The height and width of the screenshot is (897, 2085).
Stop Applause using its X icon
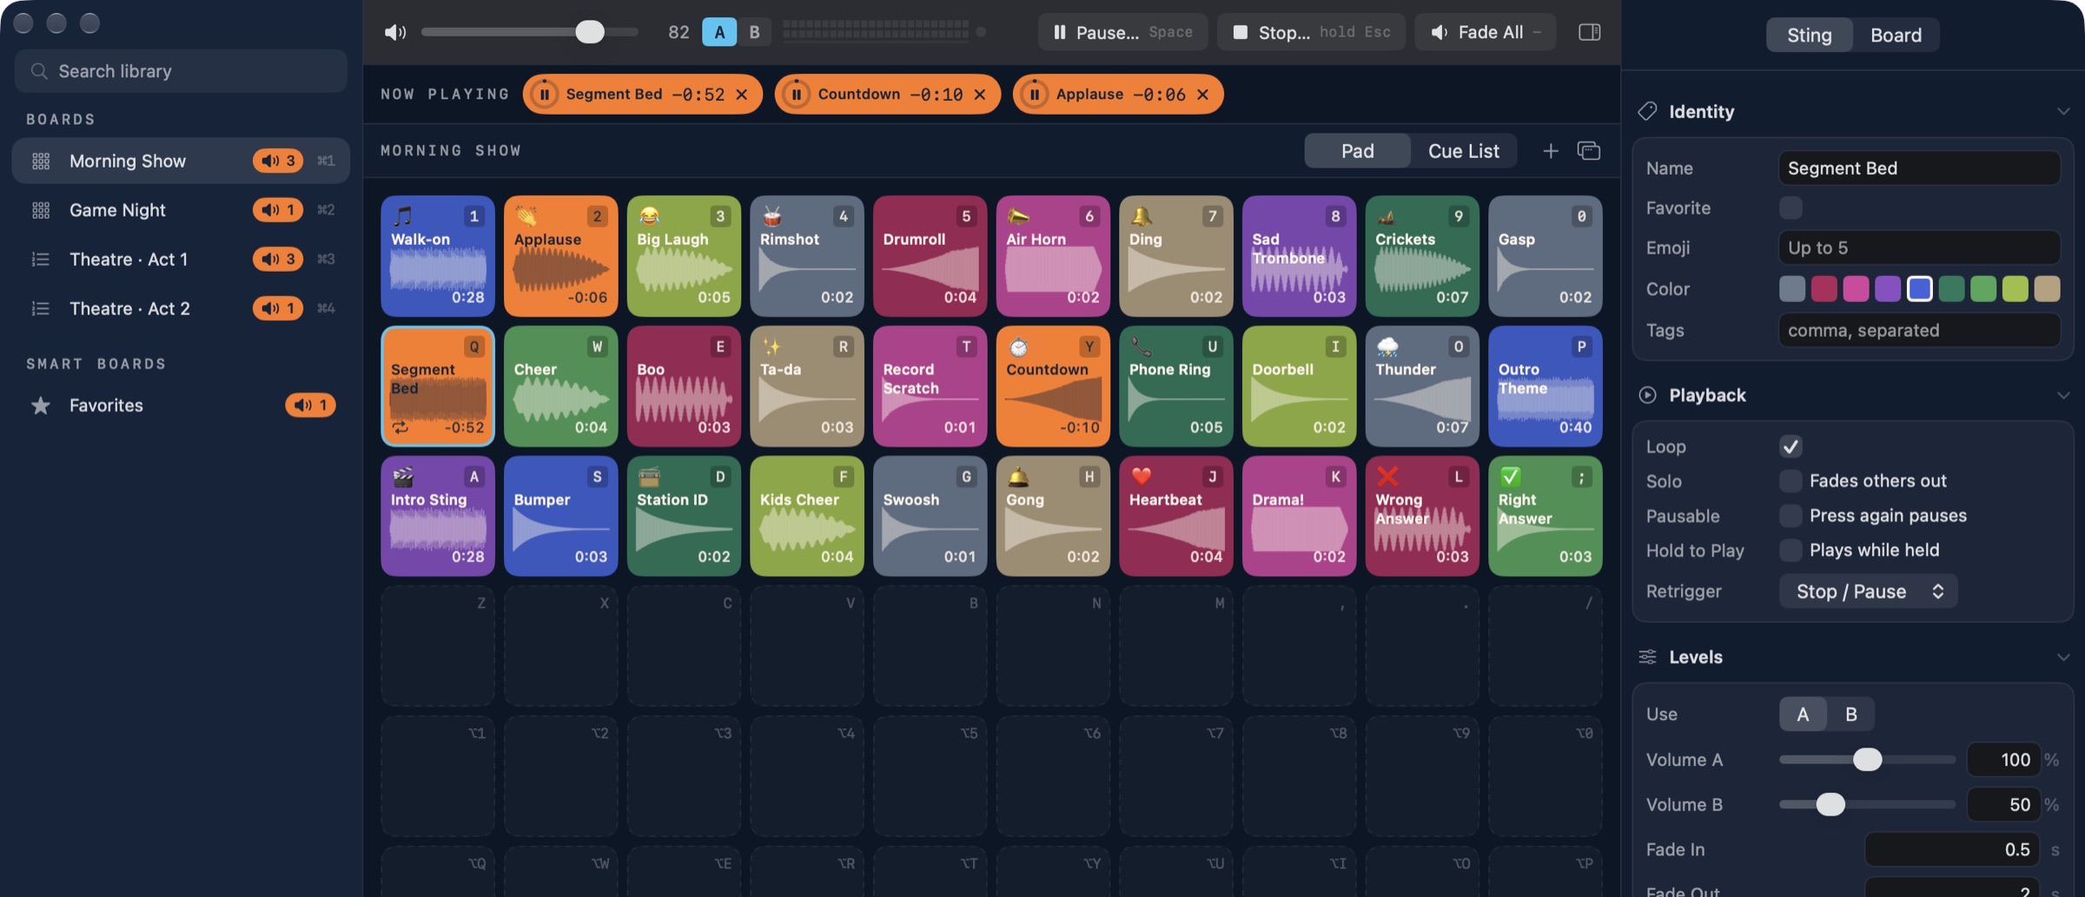[x=1202, y=94]
